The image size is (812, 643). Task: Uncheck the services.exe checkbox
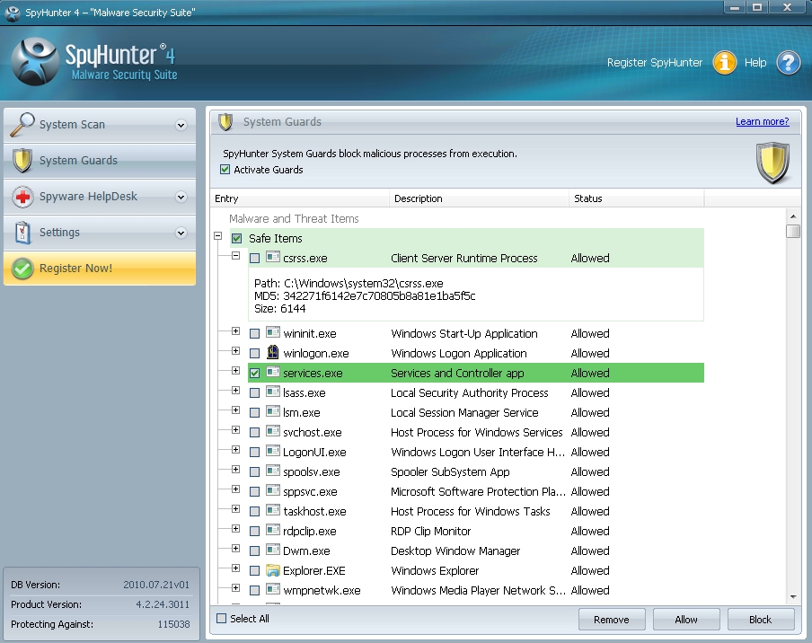255,374
